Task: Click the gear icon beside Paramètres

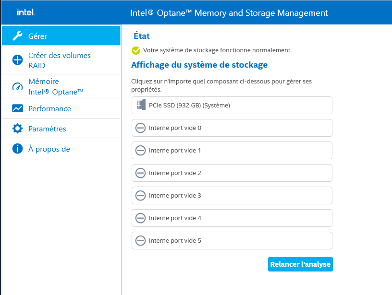Action: coord(17,129)
